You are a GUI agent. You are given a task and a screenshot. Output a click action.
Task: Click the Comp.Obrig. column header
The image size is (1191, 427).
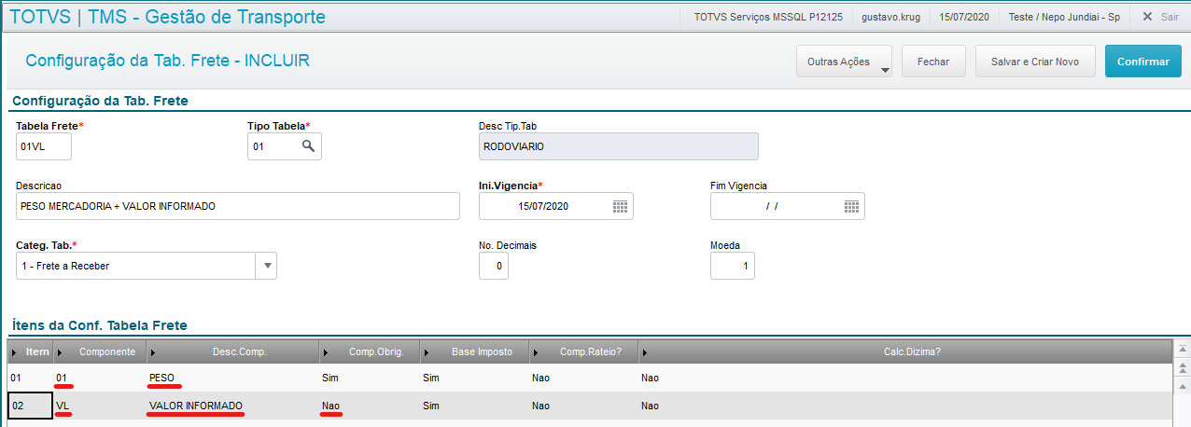pos(369,351)
